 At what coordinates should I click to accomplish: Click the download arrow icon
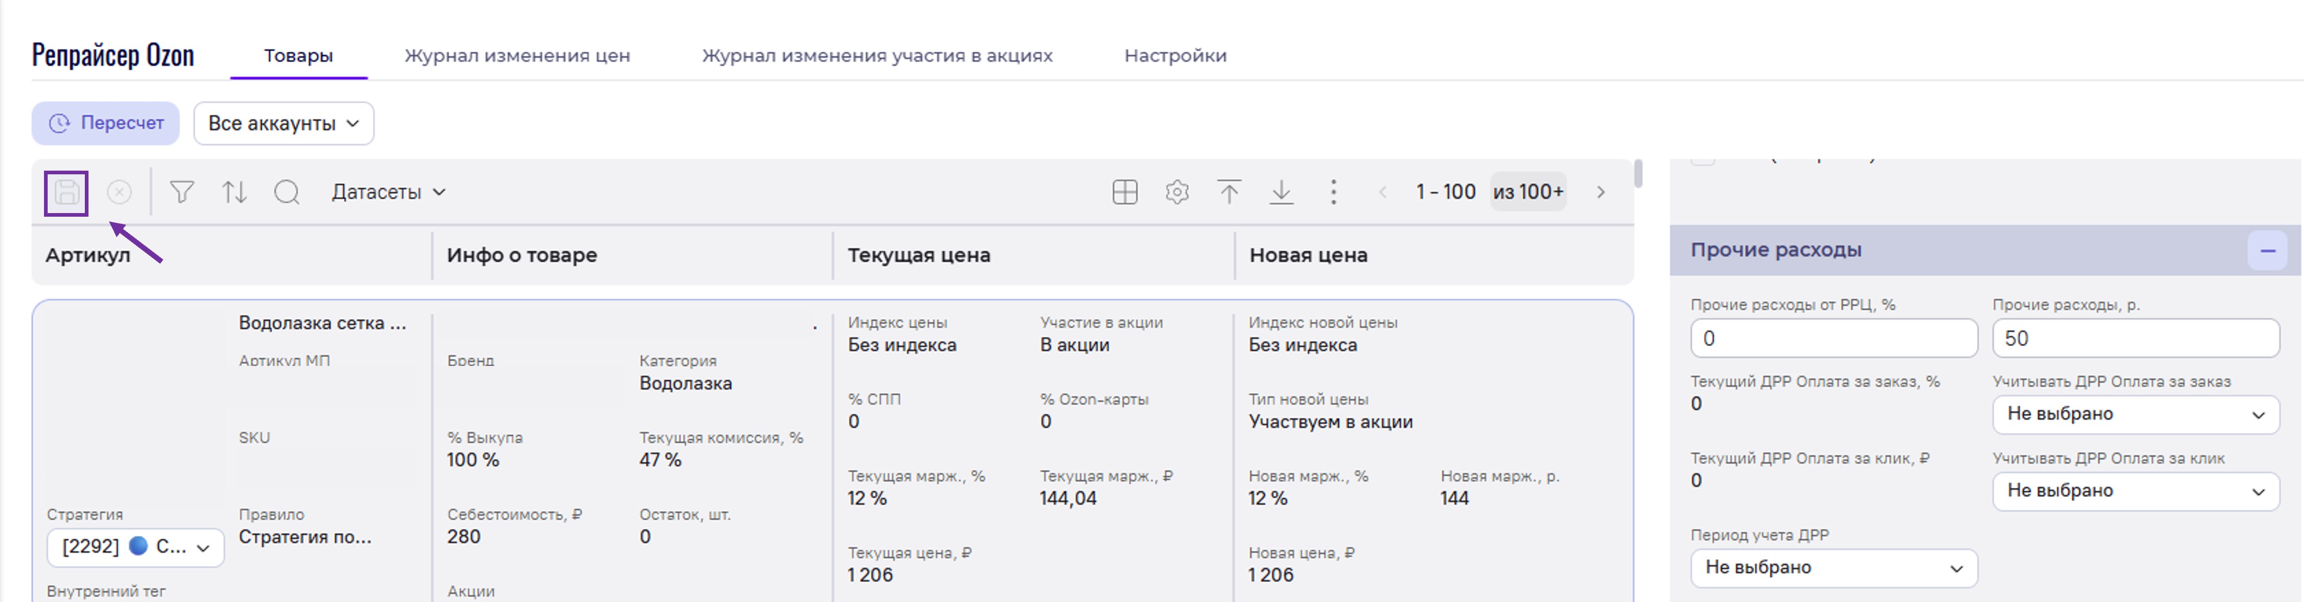coord(1281,192)
